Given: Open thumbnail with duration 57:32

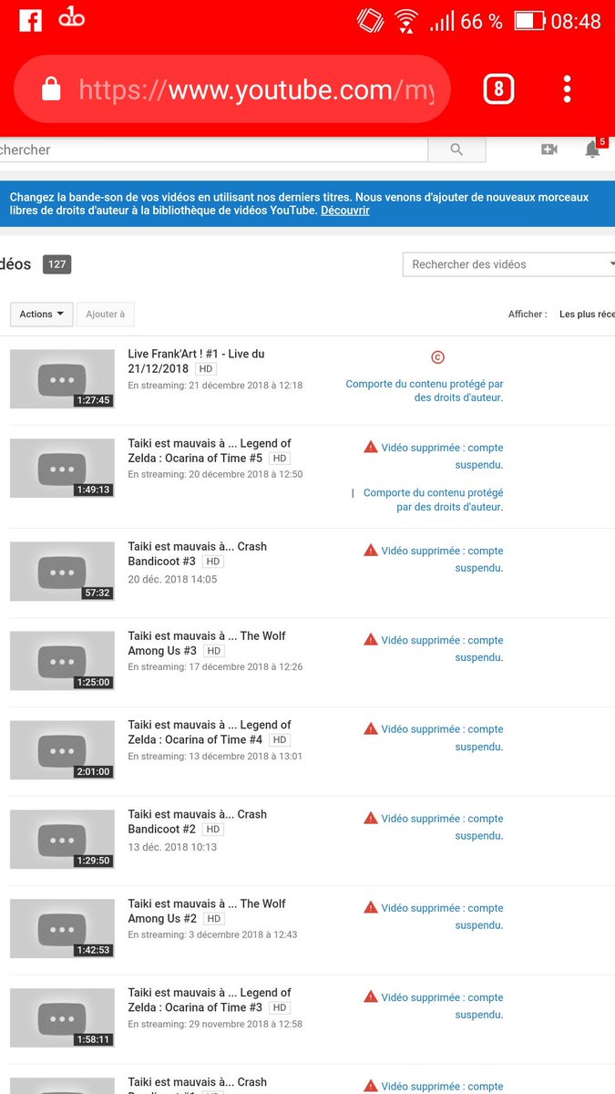Looking at the screenshot, I should click(62, 572).
